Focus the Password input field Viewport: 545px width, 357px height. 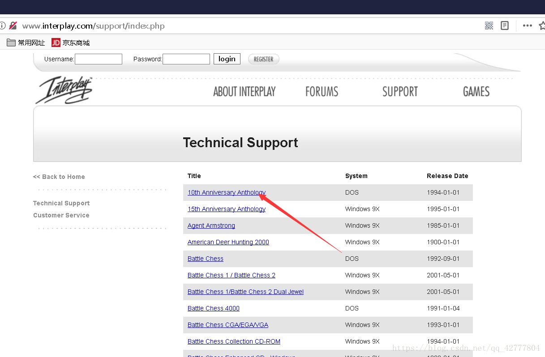coord(186,59)
